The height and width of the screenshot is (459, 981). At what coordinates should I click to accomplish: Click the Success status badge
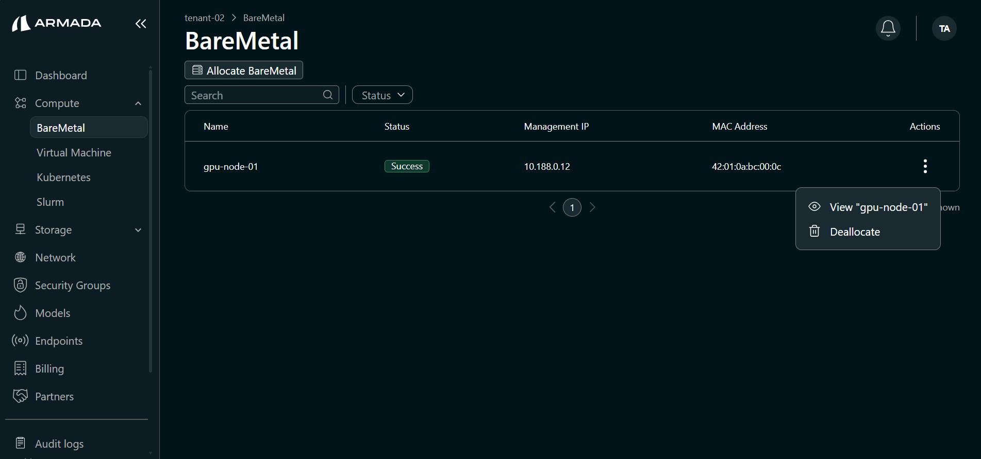407,166
